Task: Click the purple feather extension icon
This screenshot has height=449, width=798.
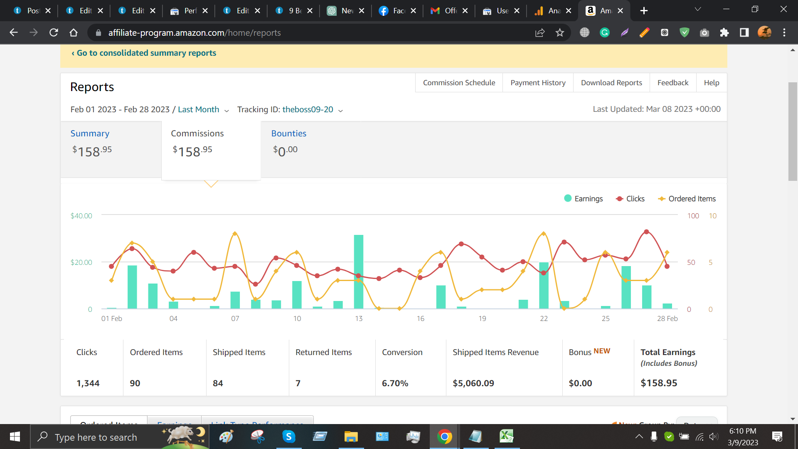Action: 625,32
